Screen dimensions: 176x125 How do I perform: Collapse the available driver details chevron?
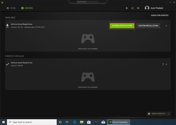click(166, 26)
